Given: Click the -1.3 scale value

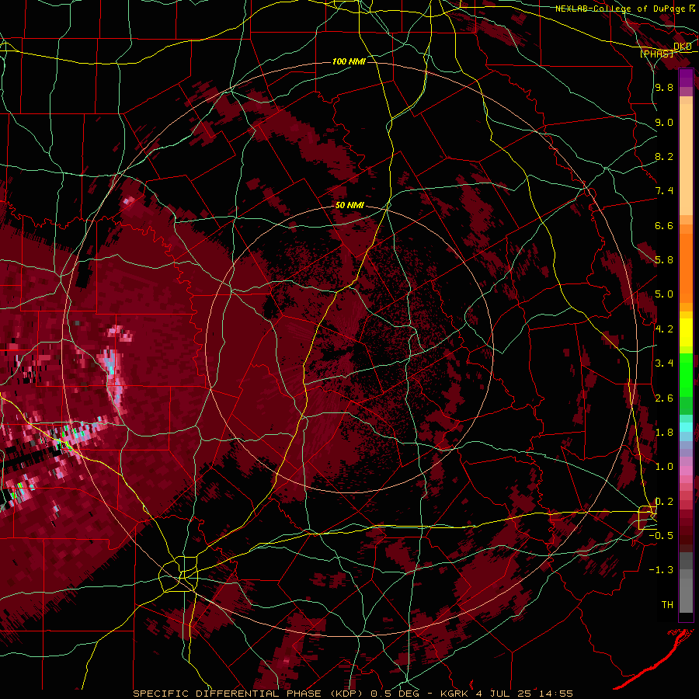Looking at the screenshot, I should click(662, 570).
